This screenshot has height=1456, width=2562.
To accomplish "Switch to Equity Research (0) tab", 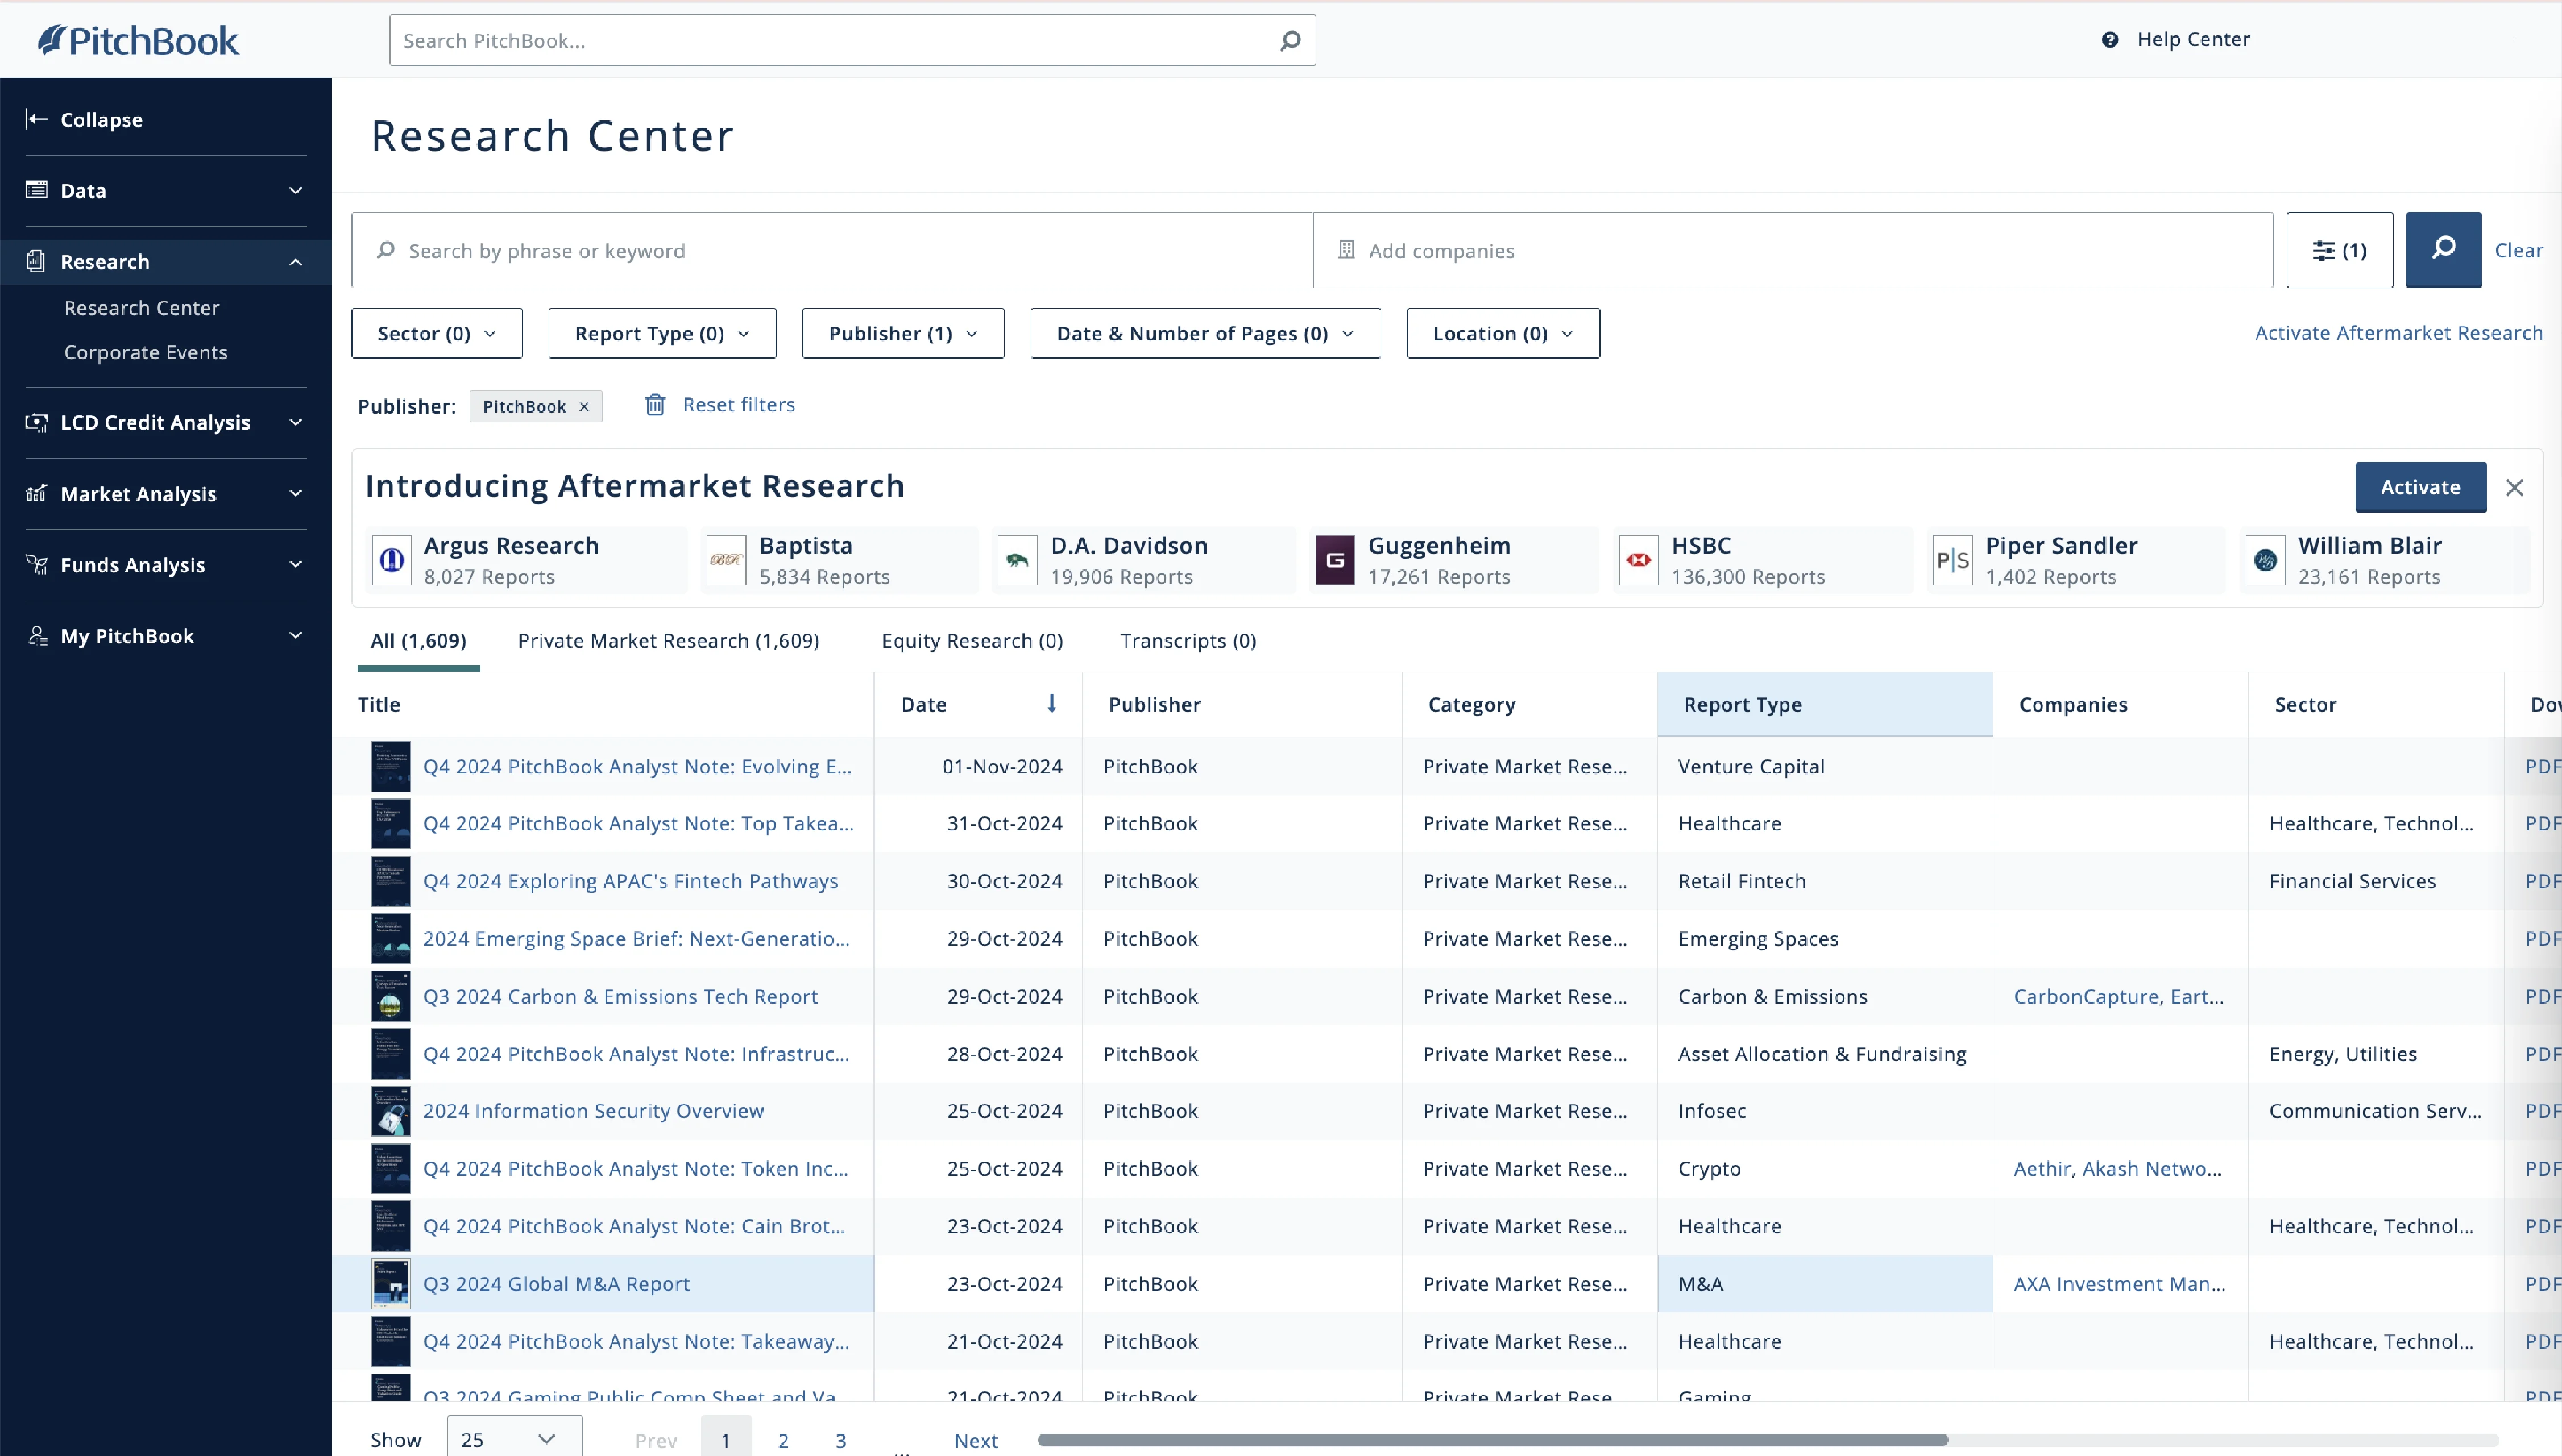I will [971, 641].
